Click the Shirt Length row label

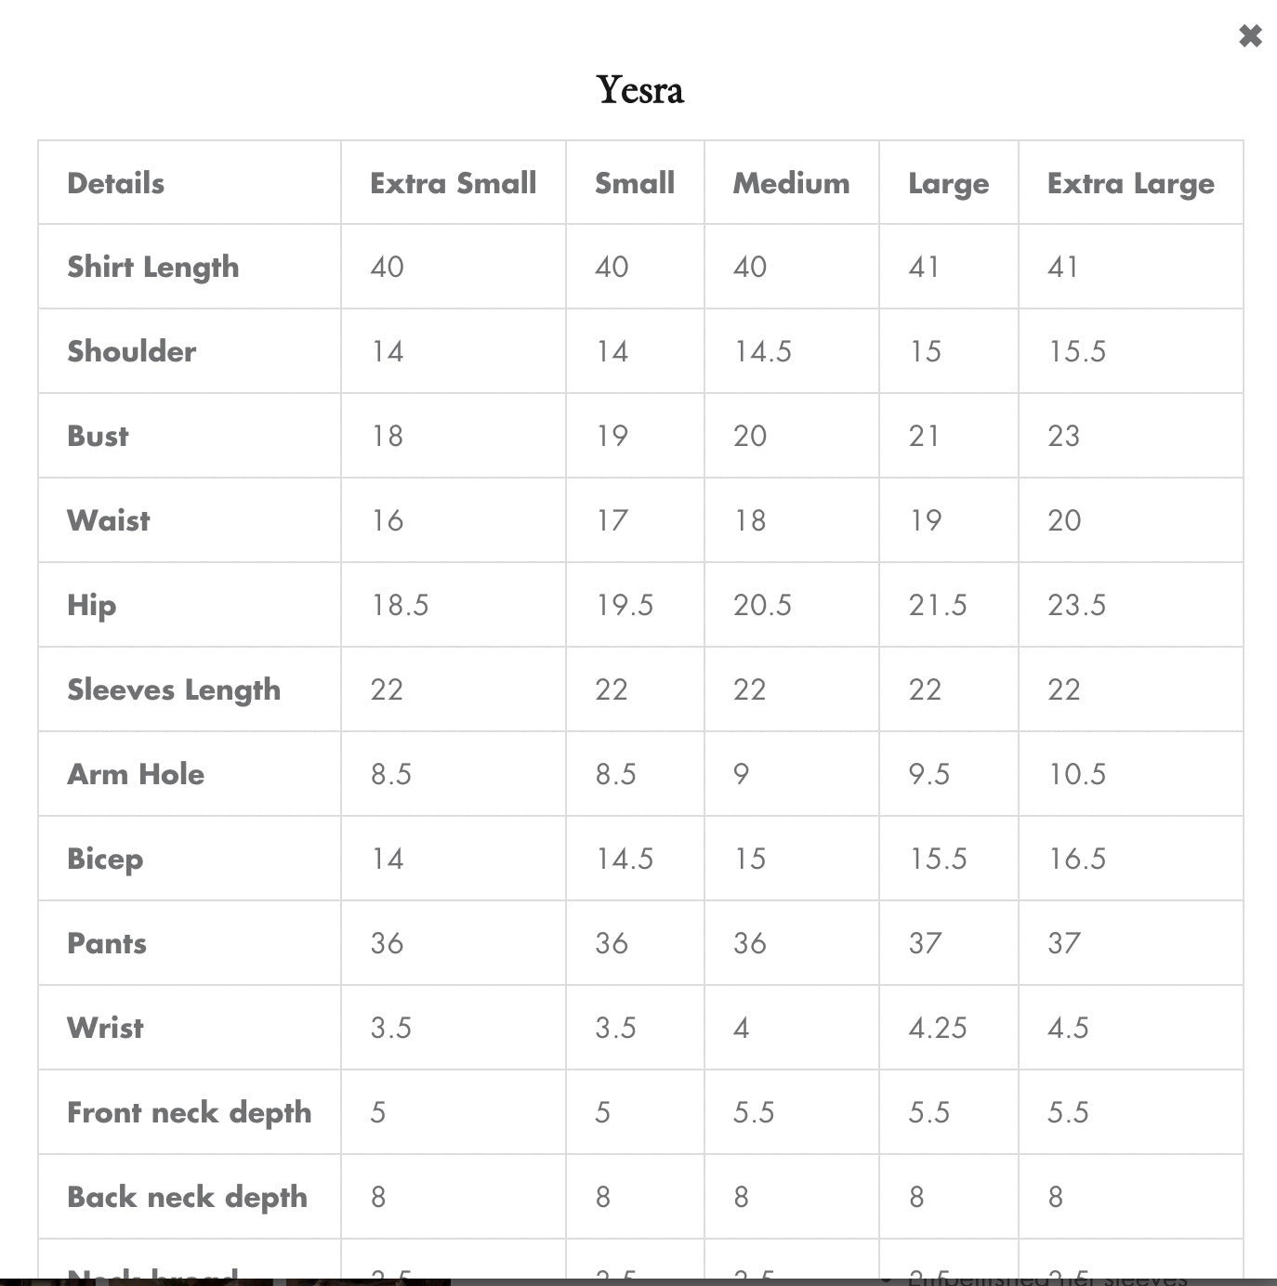(x=152, y=268)
